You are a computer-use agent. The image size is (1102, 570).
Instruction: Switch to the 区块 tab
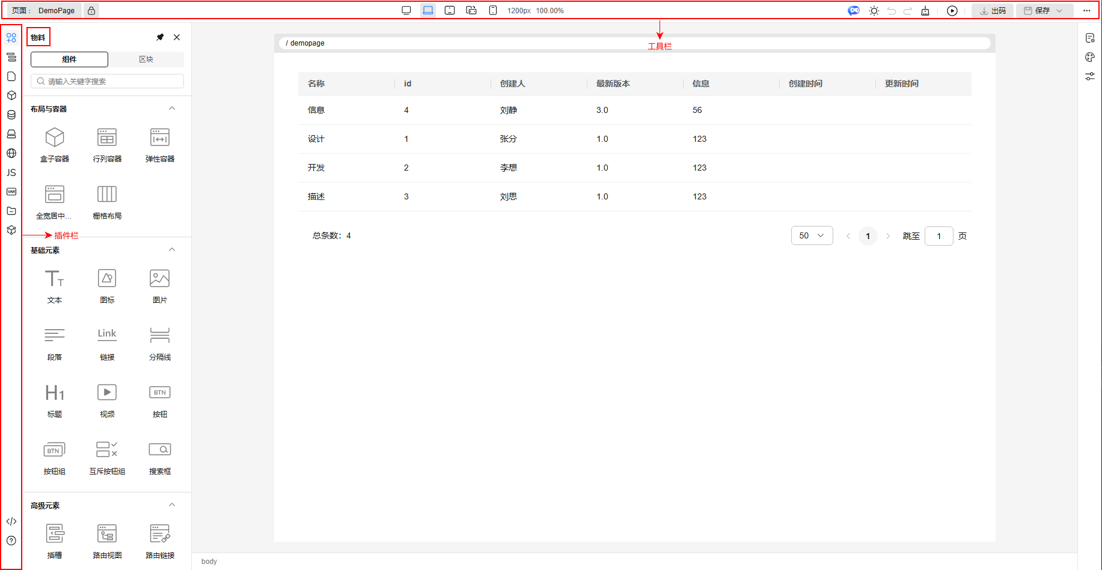coord(146,59)
